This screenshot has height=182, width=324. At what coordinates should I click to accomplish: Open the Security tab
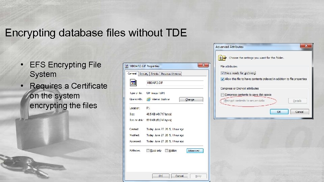144,74
